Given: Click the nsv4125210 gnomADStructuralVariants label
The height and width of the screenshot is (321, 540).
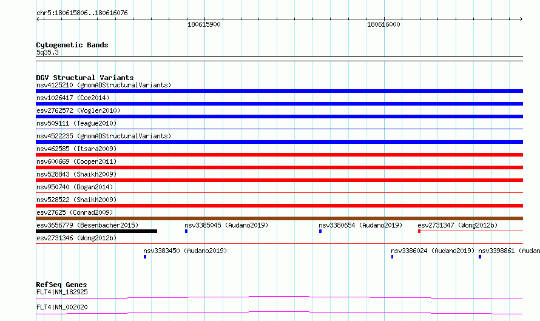Looking at the screenshot, I should pyautogui.click(x=104, y=85).
